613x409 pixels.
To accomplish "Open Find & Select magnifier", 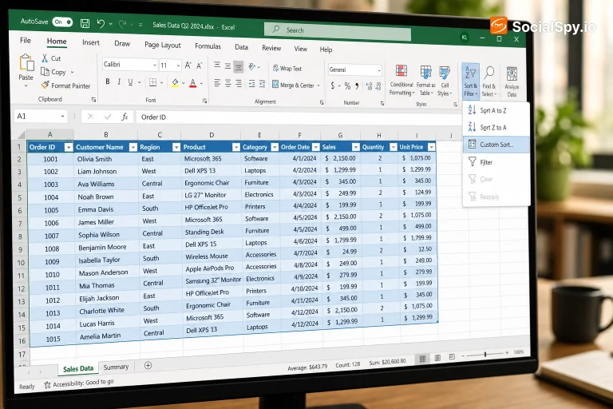I will coord(489,81).
